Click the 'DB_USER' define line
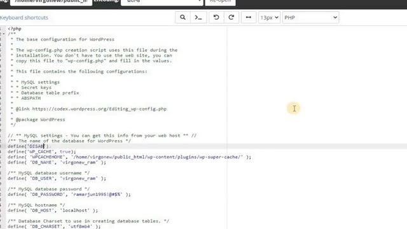This screenshot has width=407, height=229. pos(57,178)
